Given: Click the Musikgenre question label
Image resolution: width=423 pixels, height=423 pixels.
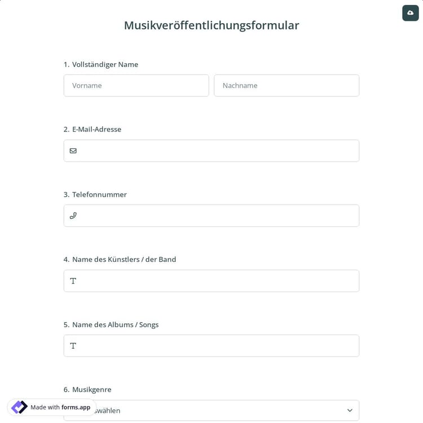Looking at the screenshot, I should click(x=91, y=389).
